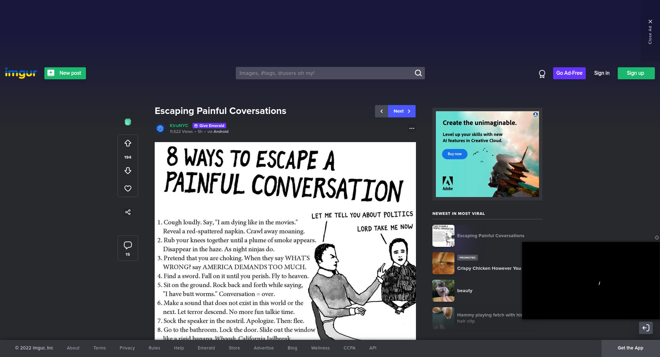The width and height of the screenshot is (660, 357).
Task: Go to the previous post chevron
Action: point(382,111)
